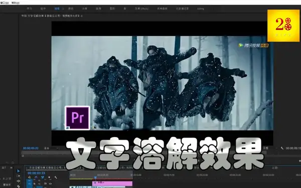Select the 文字溶解效果 sequence tab in timeline
This screenshot has height=188, width=301.
(55, 167)
